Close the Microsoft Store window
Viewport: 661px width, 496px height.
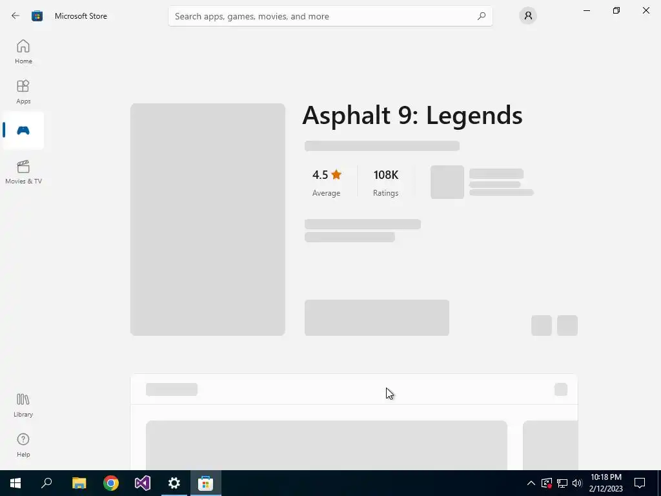pyautogui.click(x=646, y=10)
